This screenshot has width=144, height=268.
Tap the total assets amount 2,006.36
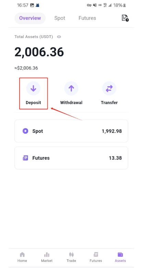click(39, 52)
